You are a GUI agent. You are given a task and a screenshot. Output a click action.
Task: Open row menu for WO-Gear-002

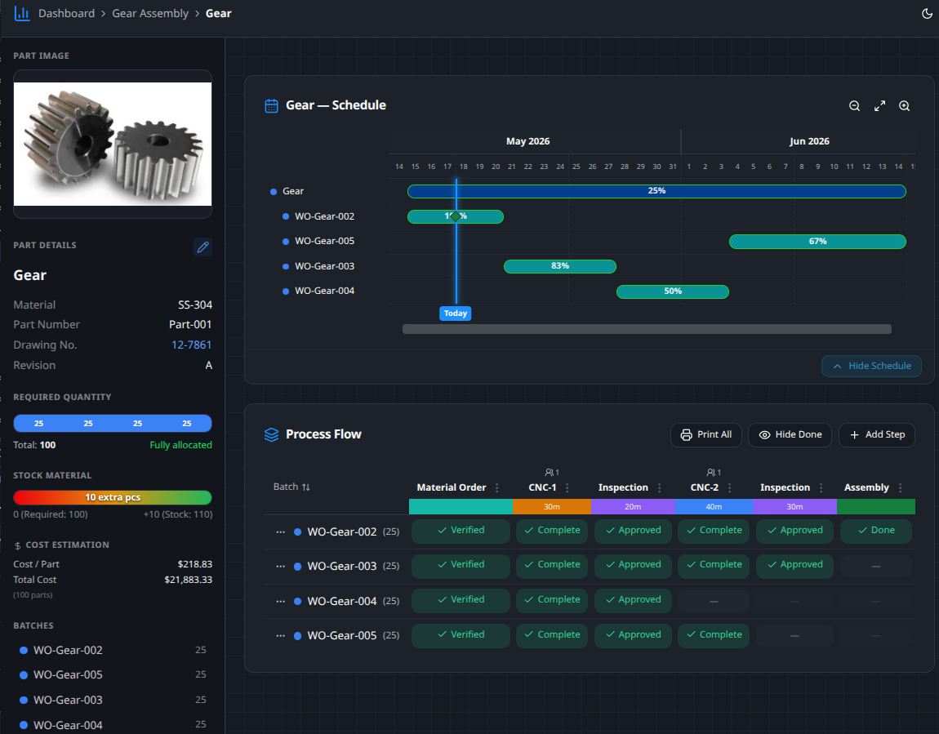(280, 532)
